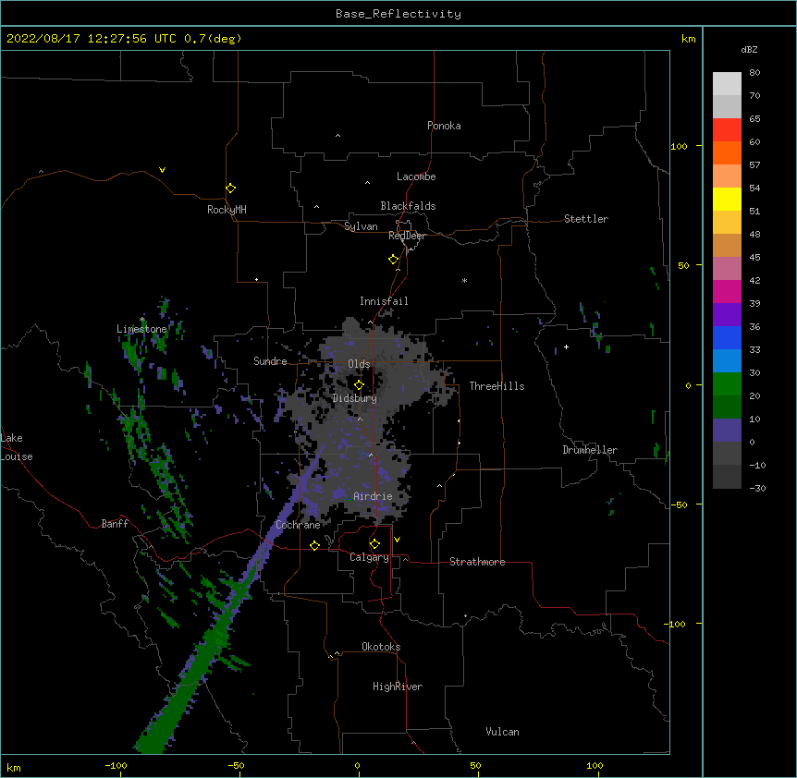
Task: Select the yellow 54 dBZ legend swatch
Action: click(727, 199)
